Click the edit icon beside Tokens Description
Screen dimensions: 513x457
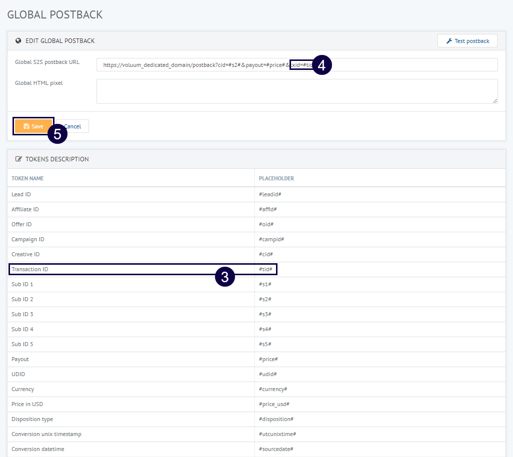[18, 159]
